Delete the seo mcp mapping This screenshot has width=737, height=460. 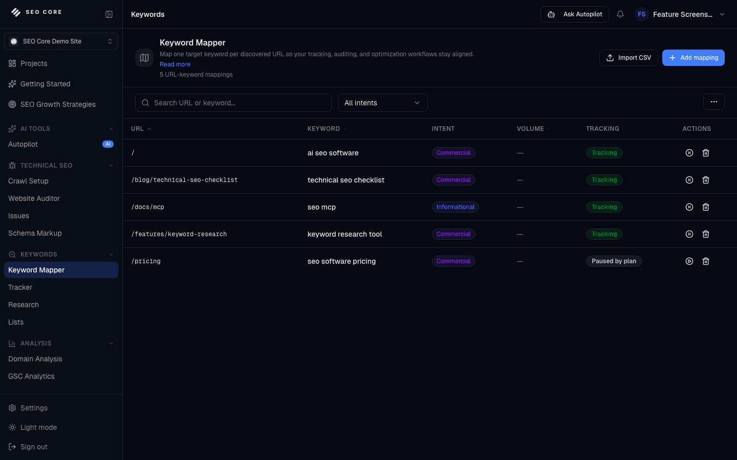706,207
